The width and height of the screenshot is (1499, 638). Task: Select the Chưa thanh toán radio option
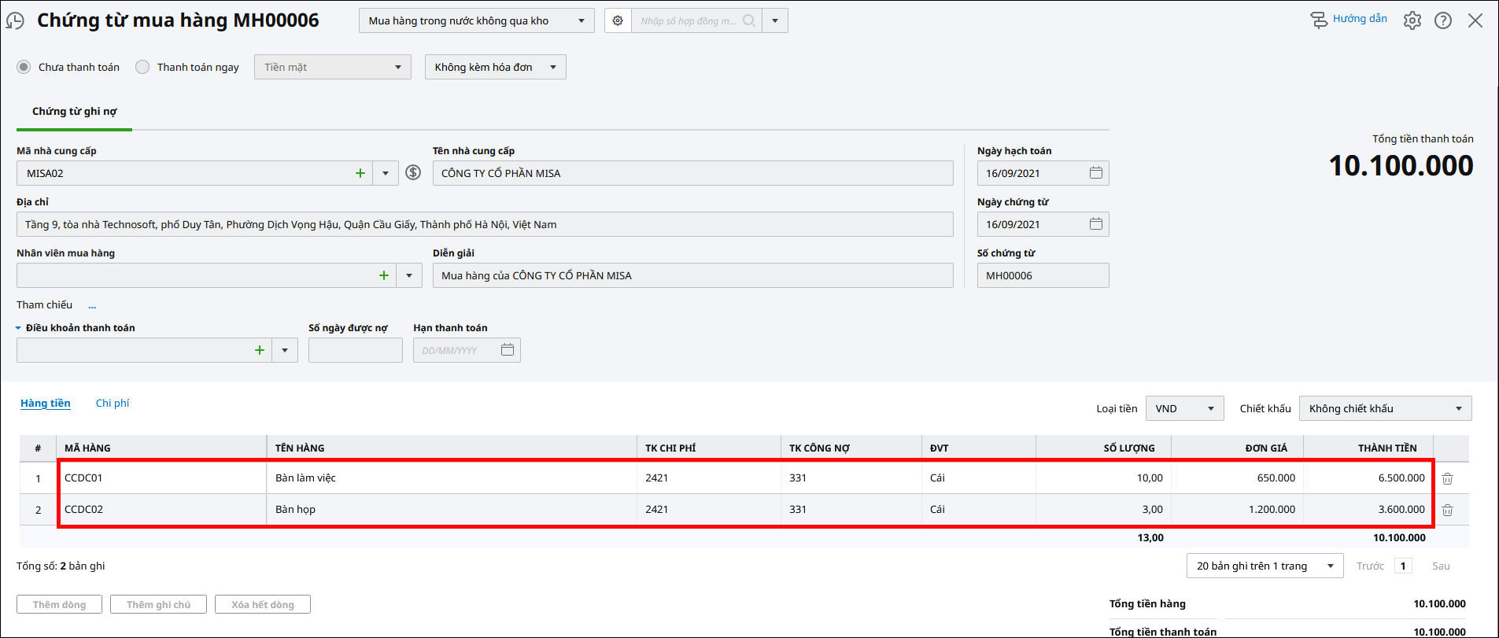tap(24, 67)
